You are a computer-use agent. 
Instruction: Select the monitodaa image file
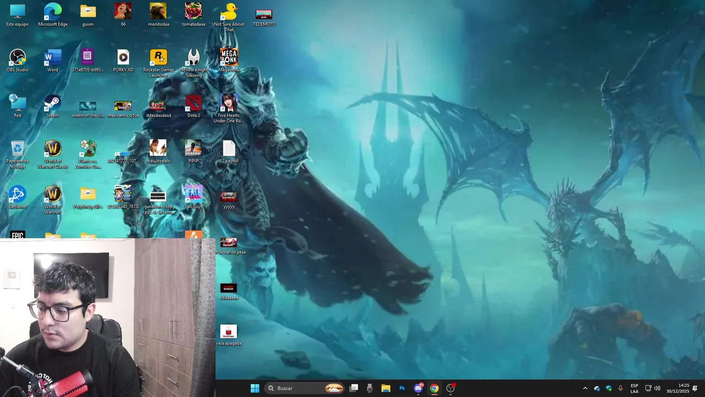point(159,15)
